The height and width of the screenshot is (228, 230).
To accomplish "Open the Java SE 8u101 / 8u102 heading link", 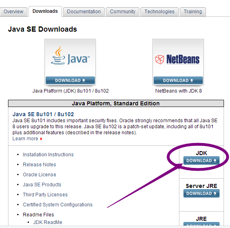I will tap(43, 114).
